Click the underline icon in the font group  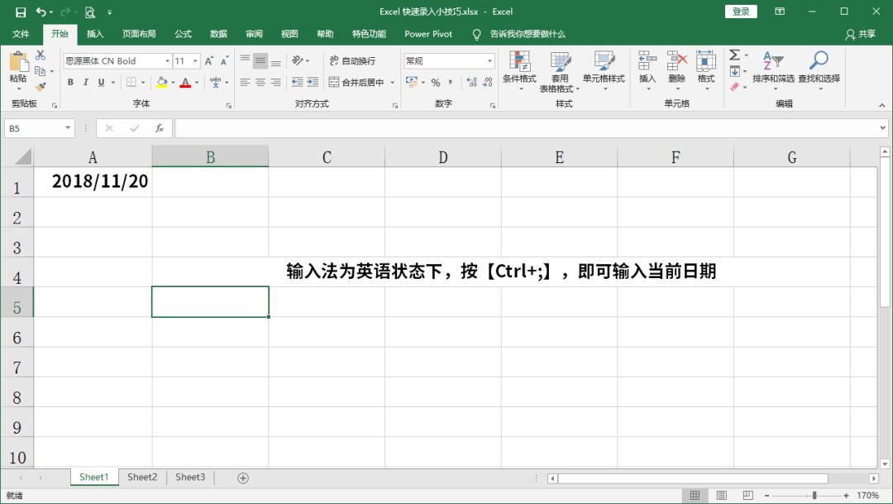click(x=101, y=83)
